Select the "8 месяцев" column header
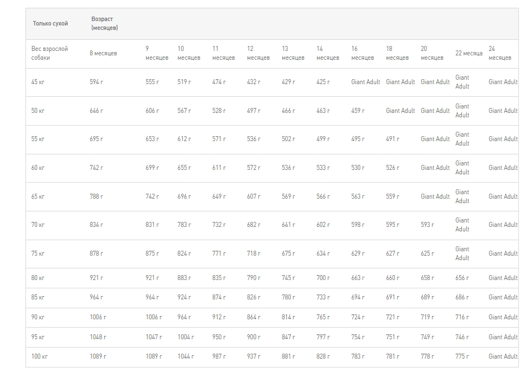The width and height of the screenshot is (530, 378). pyautogui.click(x=104, y=53)
